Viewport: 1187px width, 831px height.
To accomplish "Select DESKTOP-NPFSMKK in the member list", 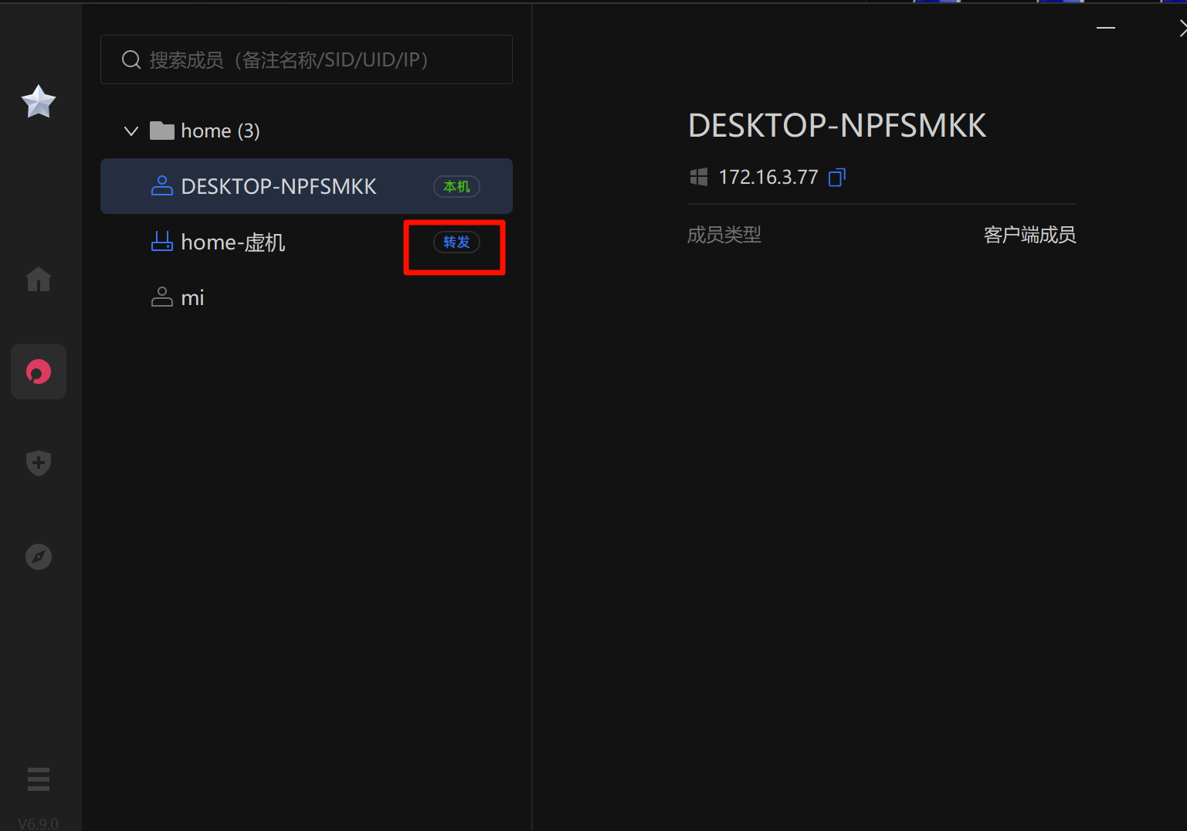I will pyautogui.click(x=307, y=186).
